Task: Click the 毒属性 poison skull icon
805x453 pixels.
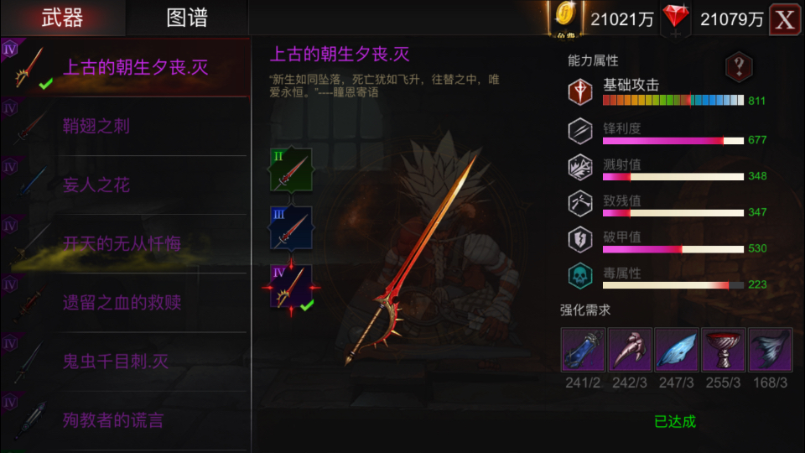Action: coord(580,276)
